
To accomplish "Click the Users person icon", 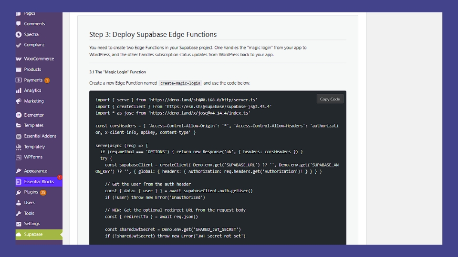I will (19, 203).
